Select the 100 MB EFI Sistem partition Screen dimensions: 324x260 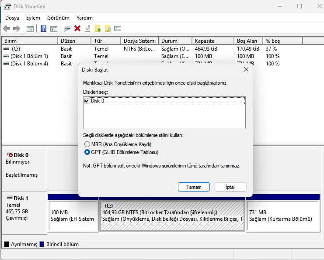coord(73,216)
